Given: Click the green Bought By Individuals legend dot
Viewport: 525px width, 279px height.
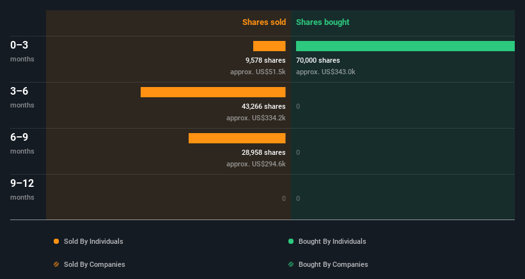Looking at the screenshot, I should [291, 241].
